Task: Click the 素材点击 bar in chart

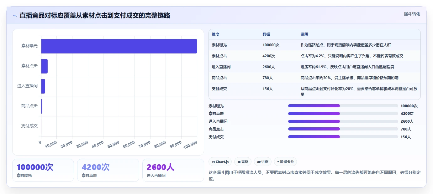Action: [x=45, y=66]
